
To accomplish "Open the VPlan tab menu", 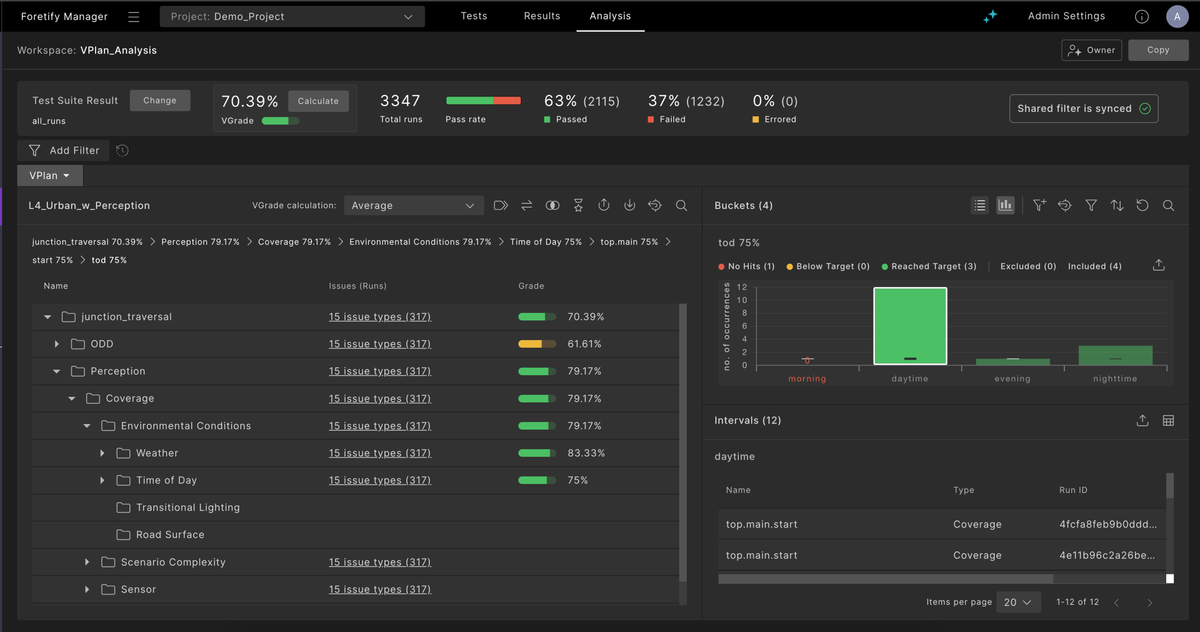I will 50,175.
